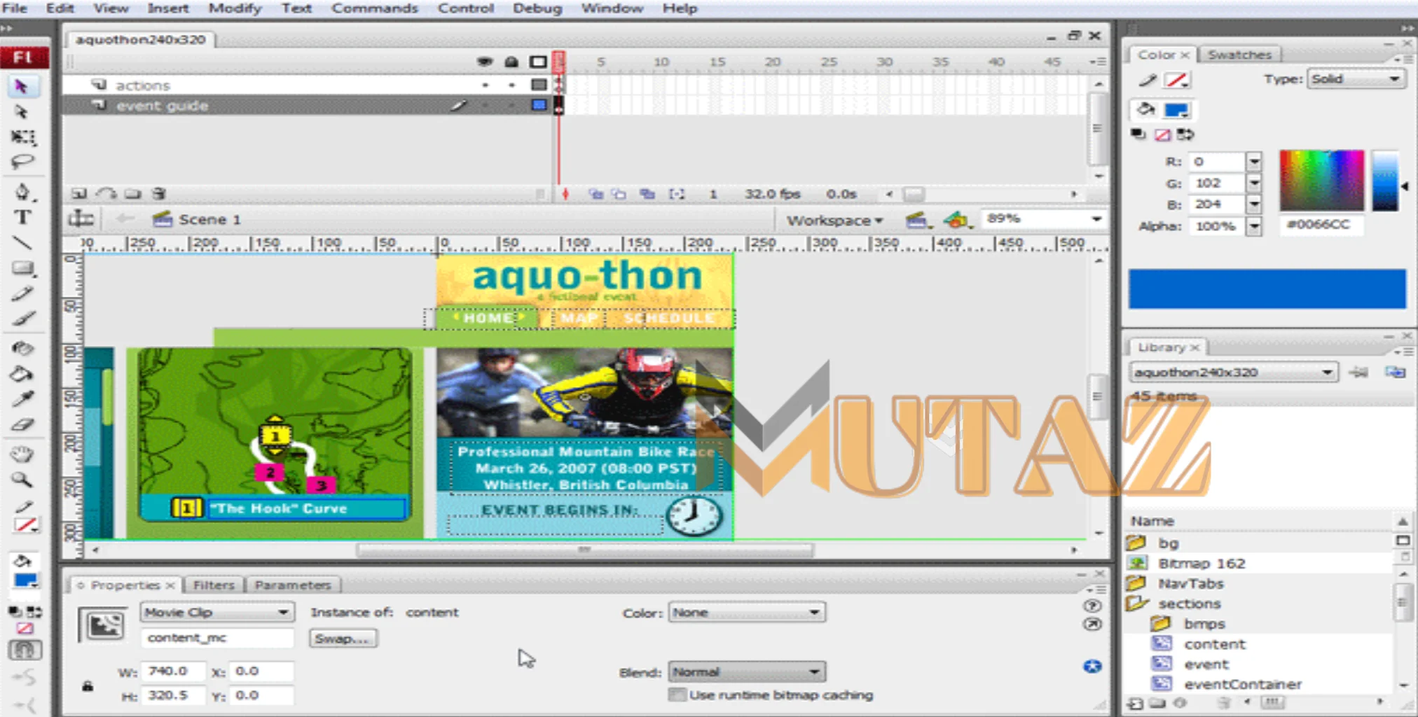The height and width of the screenshot is (717, 1418).
Task: Choose the Free Transform tool
Action: (23, 137)
